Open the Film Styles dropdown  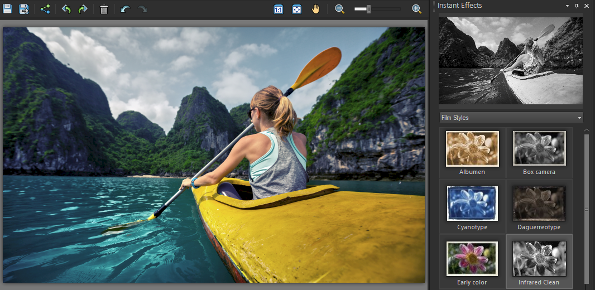511,118
